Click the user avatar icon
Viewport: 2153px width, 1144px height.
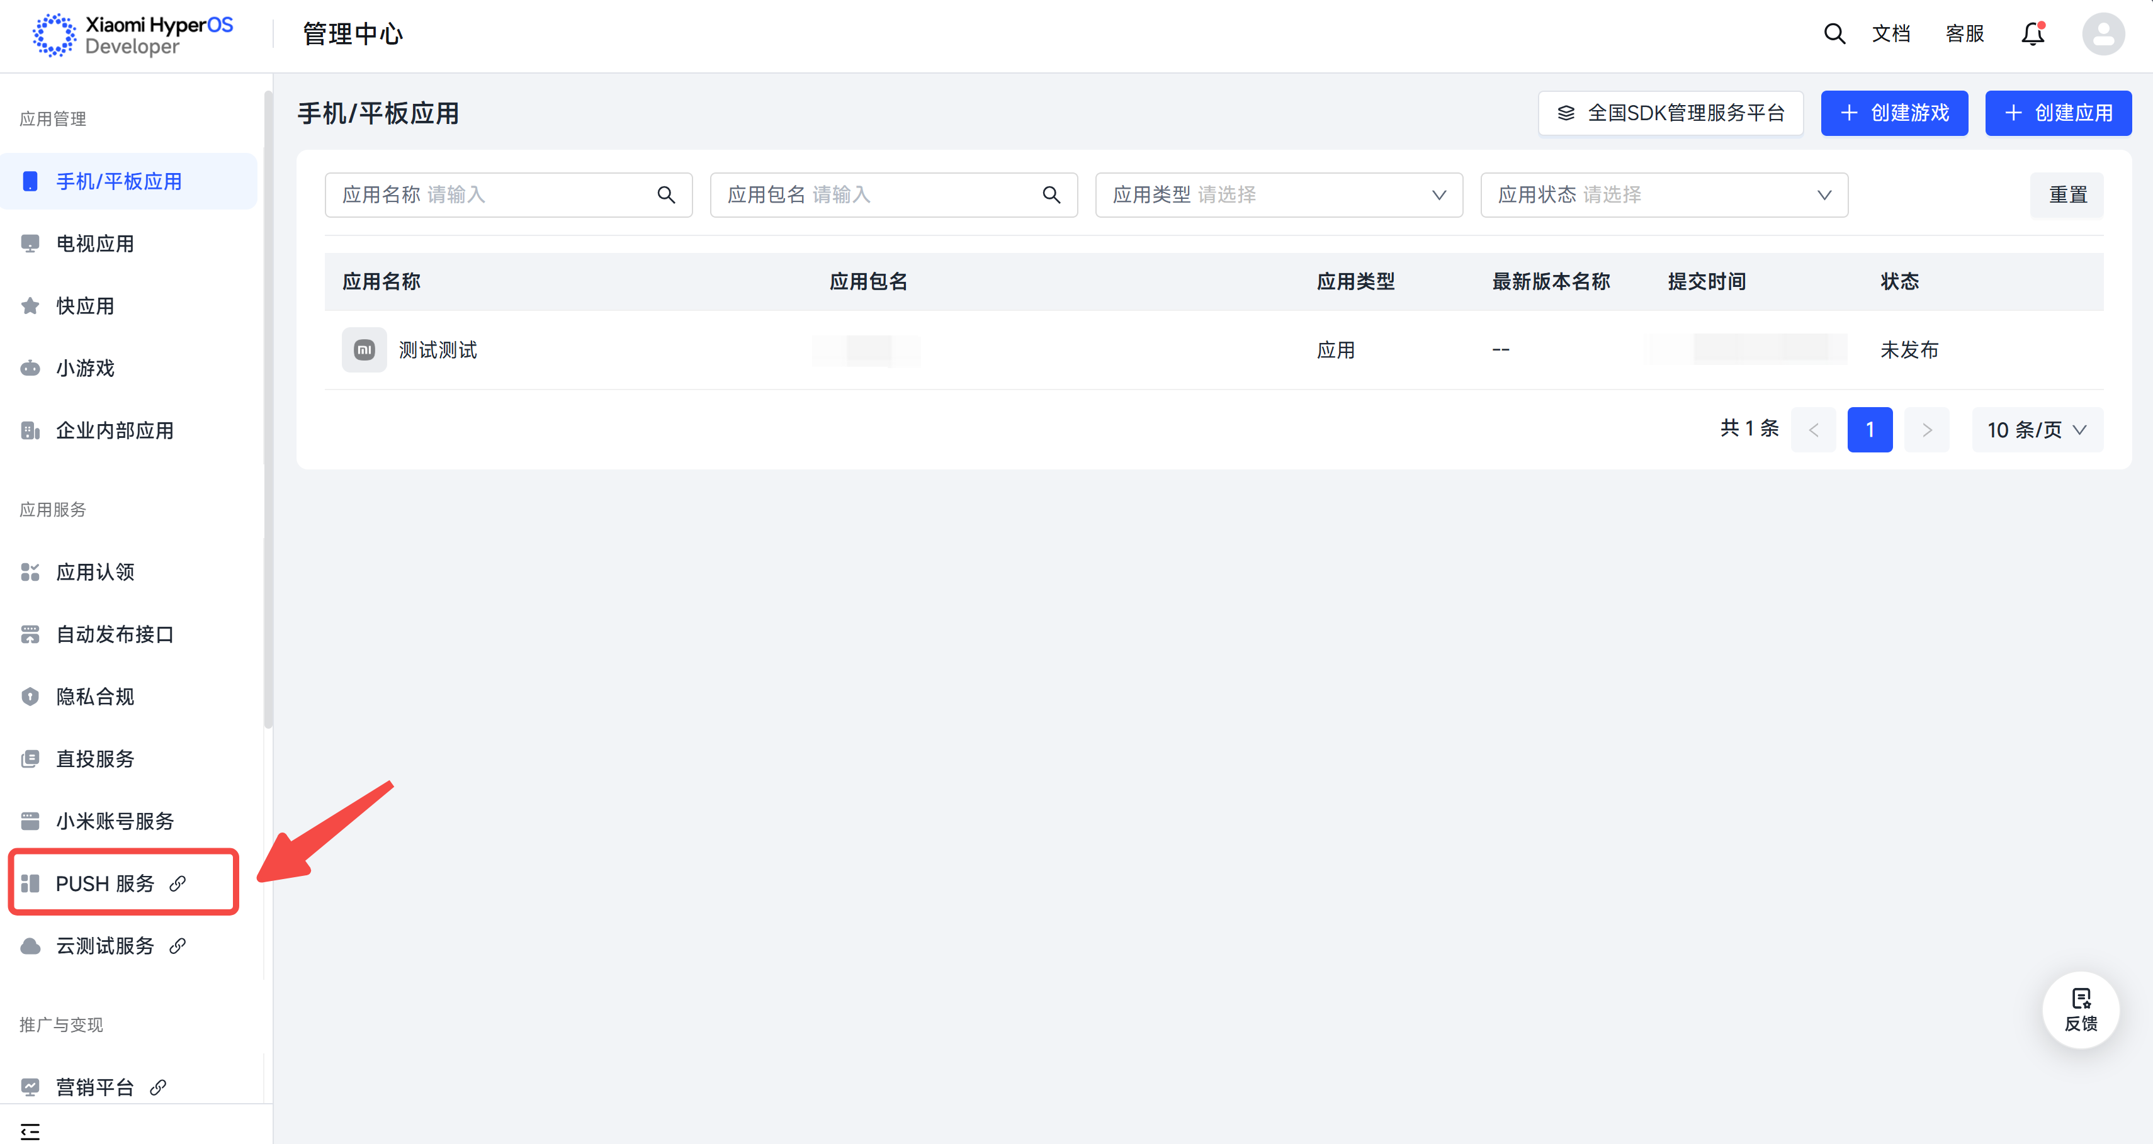click(x=2103, y=34)
